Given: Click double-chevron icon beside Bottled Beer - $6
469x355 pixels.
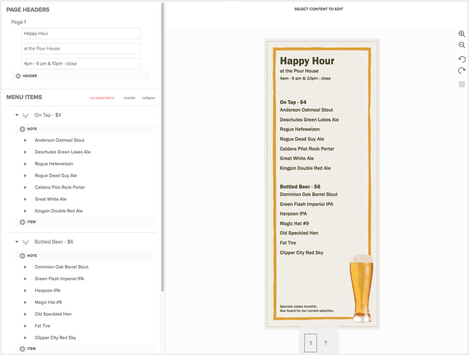Looking at the screenshot, I should click(26, 242).
